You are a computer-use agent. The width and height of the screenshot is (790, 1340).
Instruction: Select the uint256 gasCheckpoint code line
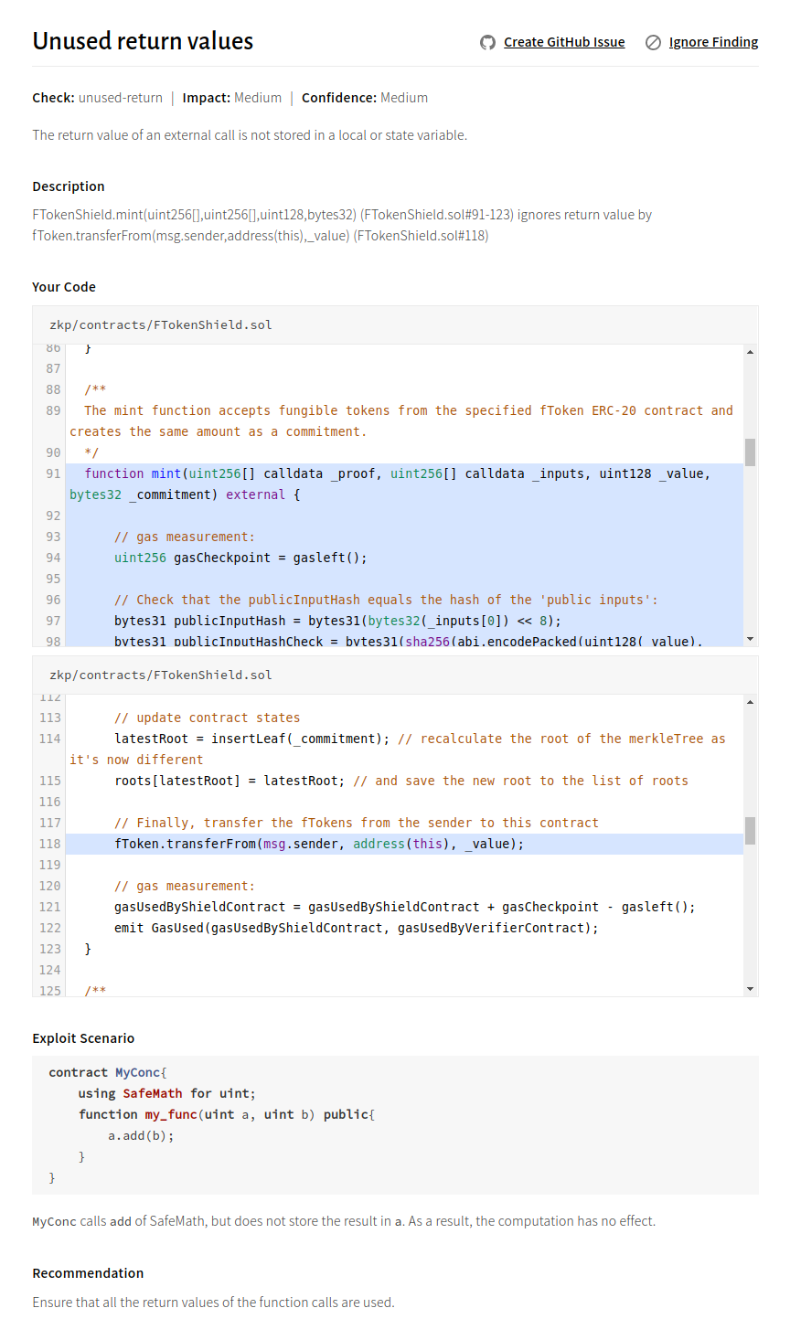click(x=240, y=558)
